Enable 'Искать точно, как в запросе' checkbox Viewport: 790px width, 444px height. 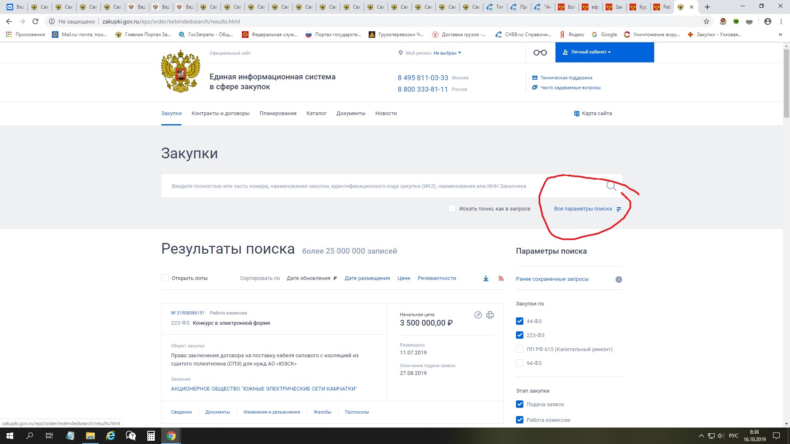(452, 209)
